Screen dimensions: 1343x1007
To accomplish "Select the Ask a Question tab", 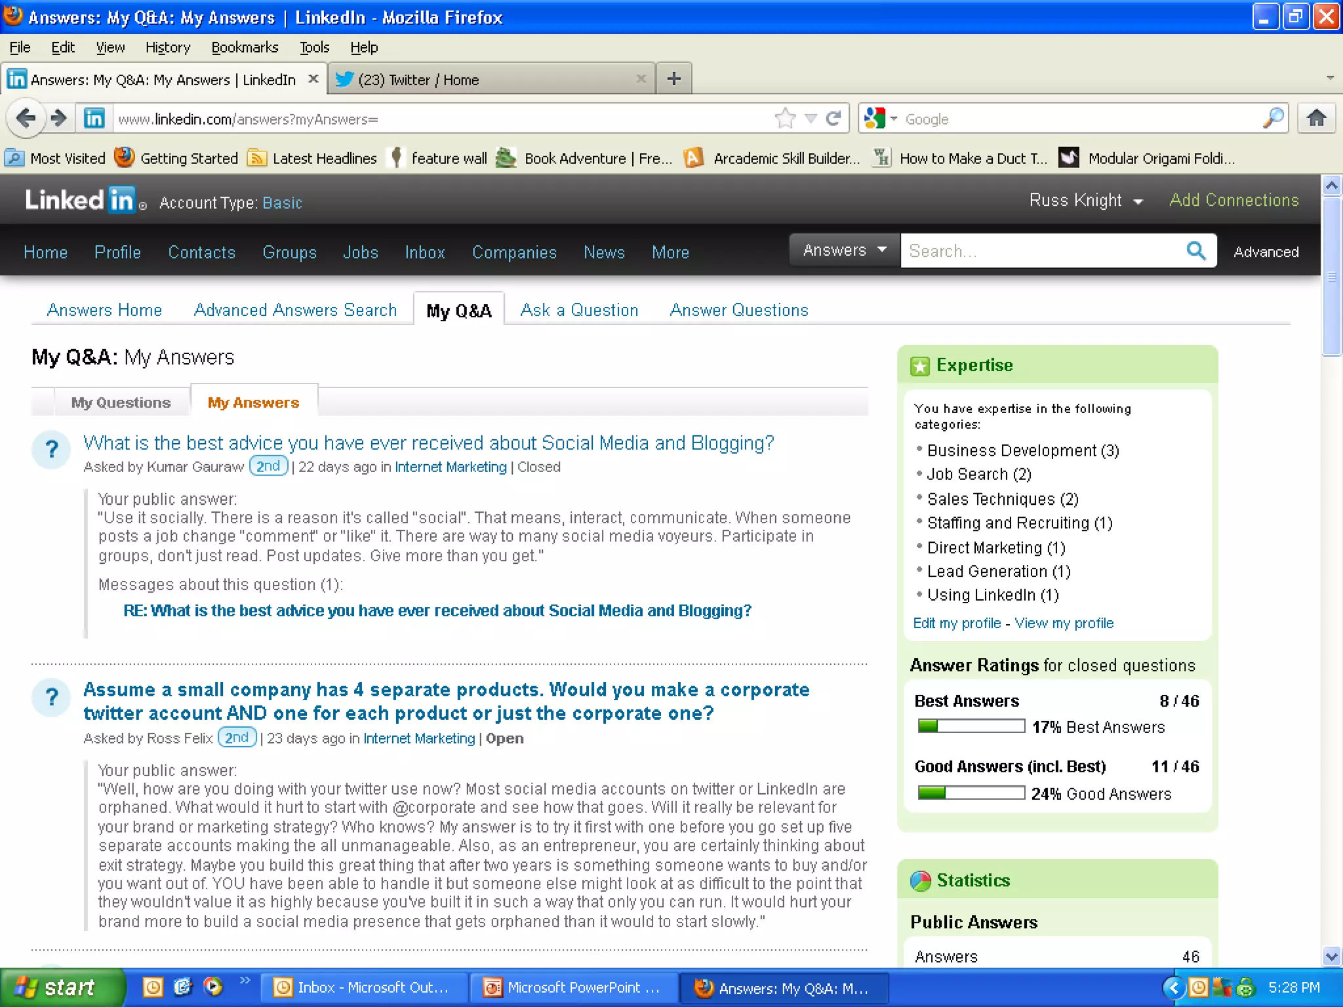I will 579,310.
